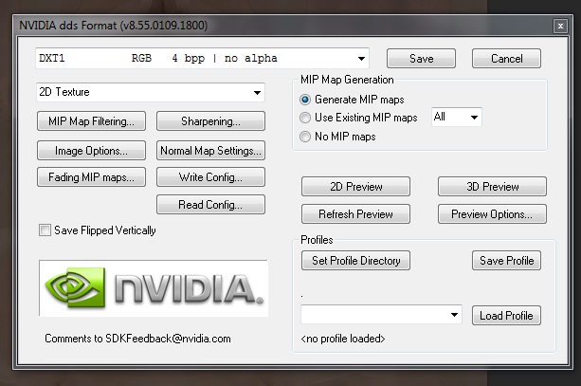Click Set Profile Directory button
The height and width of the screenshot is (386, 581).
pos(355,261)
